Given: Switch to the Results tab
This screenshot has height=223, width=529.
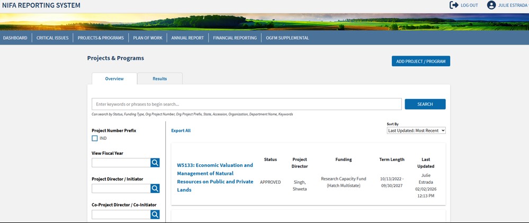Looking at the screenshot, I should tap(160, 78).
